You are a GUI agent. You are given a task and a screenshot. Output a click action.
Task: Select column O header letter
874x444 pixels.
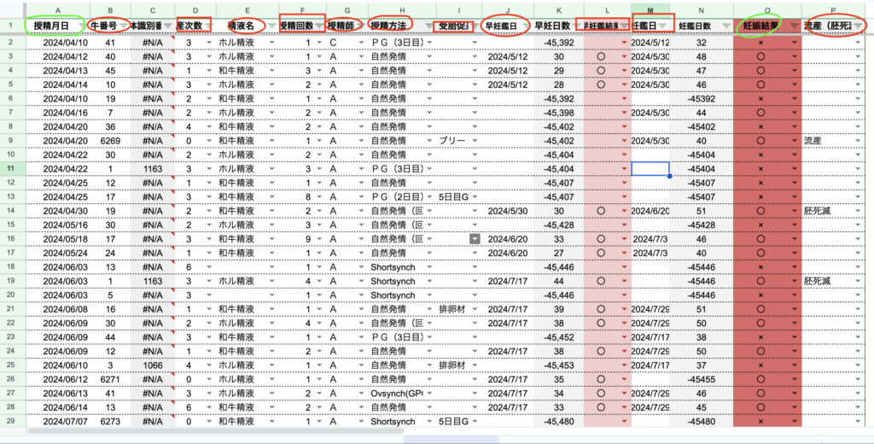point(766,9)
